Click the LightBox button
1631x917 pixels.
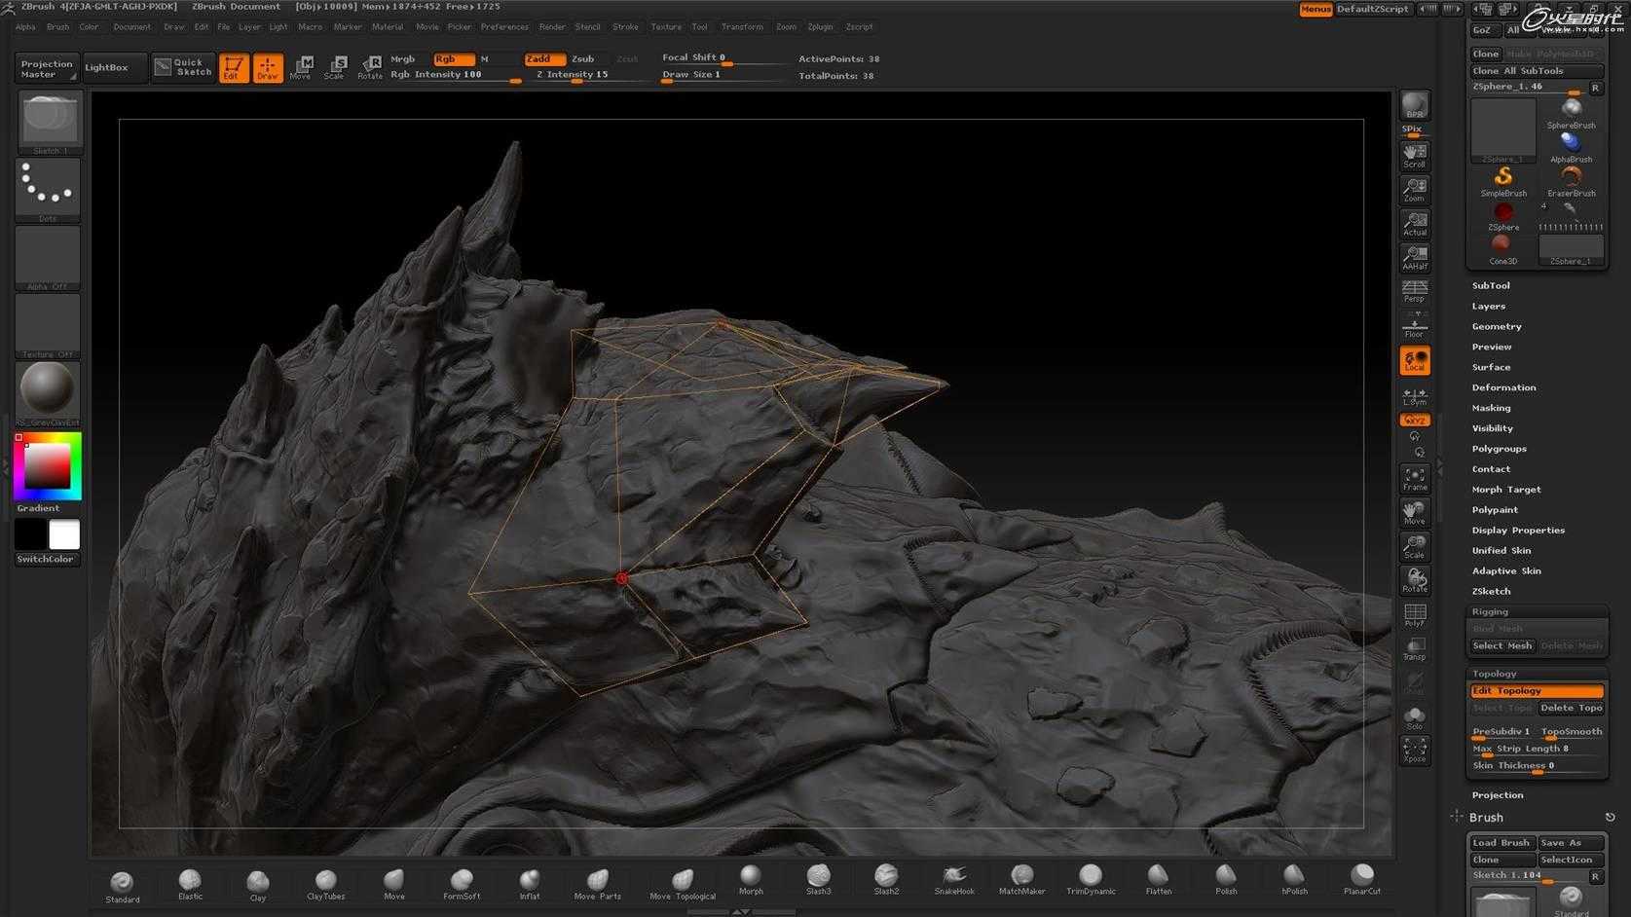pos(107,67)
